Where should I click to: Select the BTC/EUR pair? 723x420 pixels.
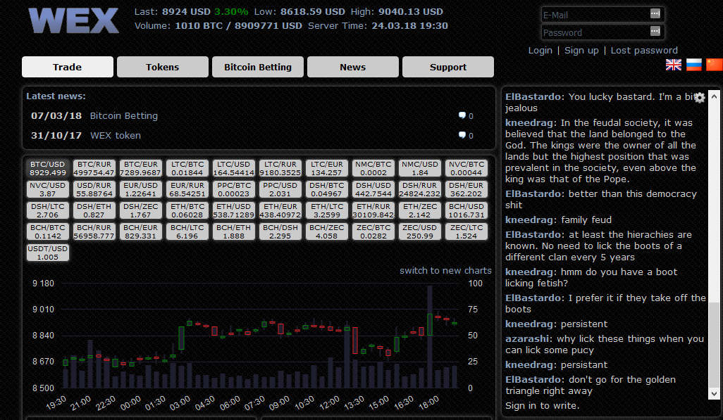click(x=141, y=168)
